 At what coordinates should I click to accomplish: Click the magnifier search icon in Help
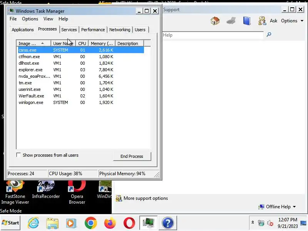(269, 35)
